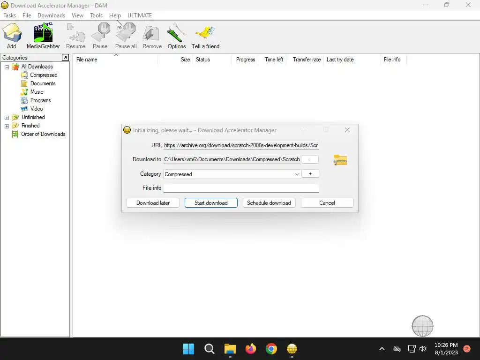This screenshot has height=360, width=480.
Task: Select the Music category
Action: 37,92
